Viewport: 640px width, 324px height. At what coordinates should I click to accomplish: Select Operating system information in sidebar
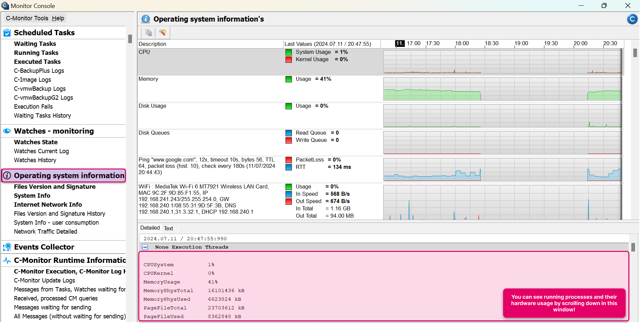69,175
